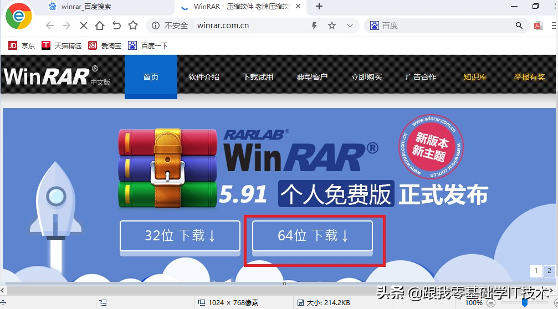
Task: Open the home page icon
Action: (x=100, y=25)
